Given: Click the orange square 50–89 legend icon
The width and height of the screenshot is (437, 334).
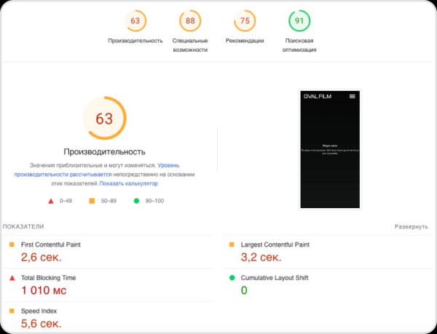Looking at the screenshot, I should (92, 200).
